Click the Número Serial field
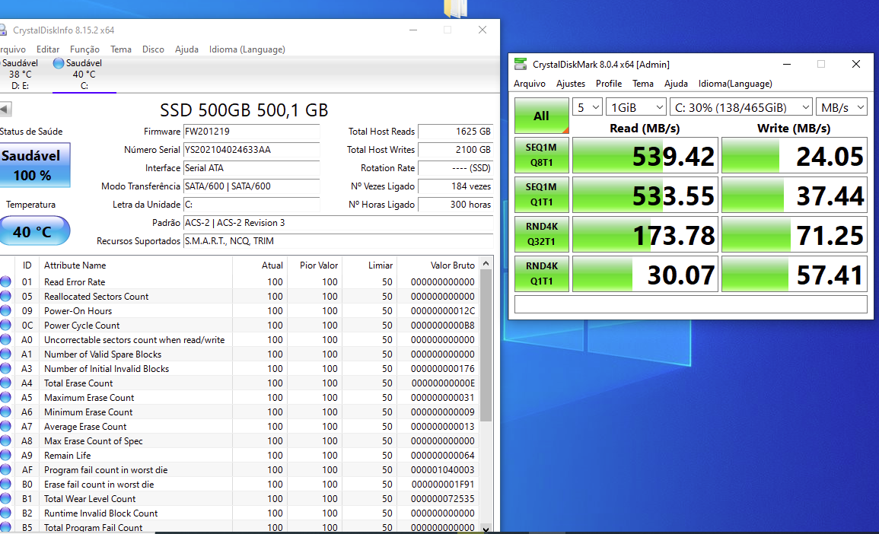Screen dimensions: 879x534 [x=251, y=150]
